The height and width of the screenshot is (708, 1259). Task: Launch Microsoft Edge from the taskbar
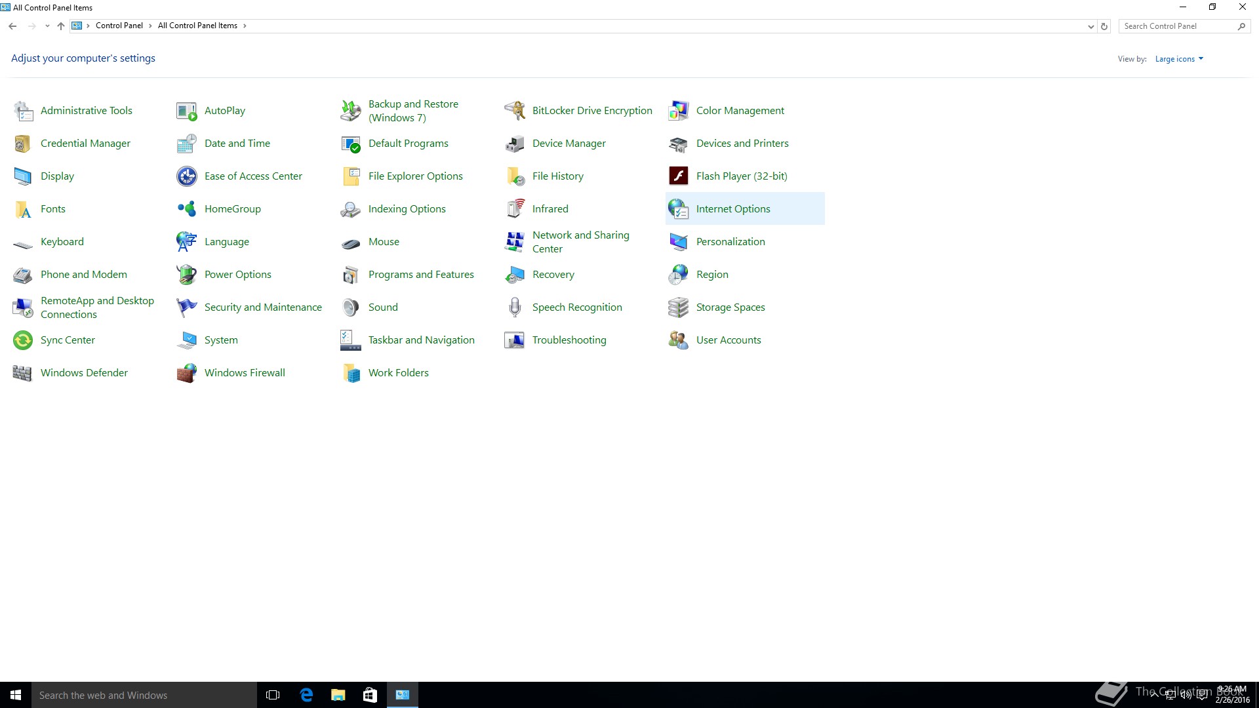click(x=306, y=695)
